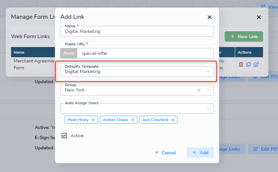Click the Edit POS button at bottom
Screen dimensions: 278x172
pyautogui.click(x=263, y=149)
